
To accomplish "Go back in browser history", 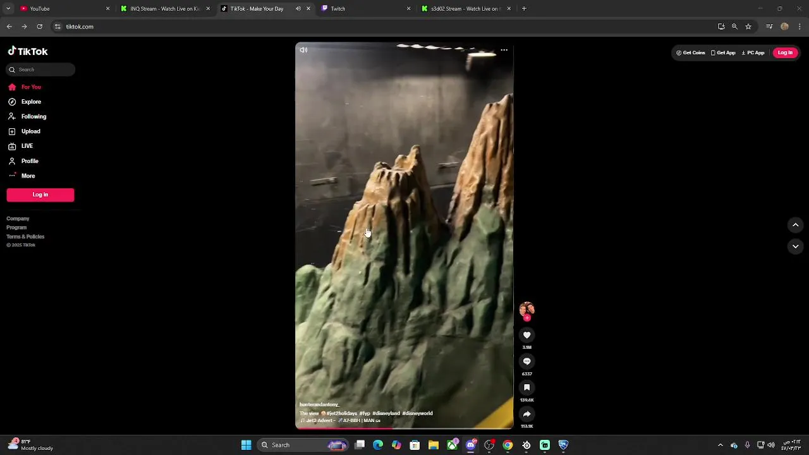I will [9, 27].
